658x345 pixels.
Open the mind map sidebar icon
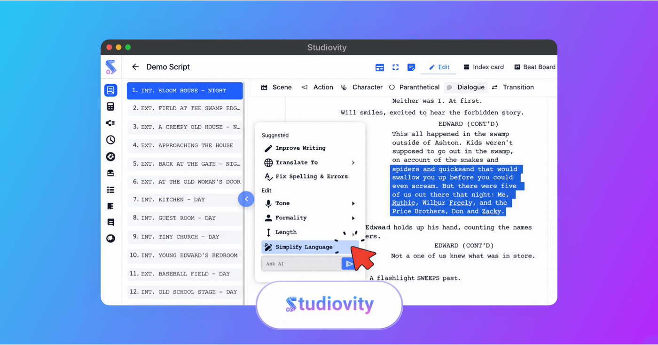[x=111, y=123]
